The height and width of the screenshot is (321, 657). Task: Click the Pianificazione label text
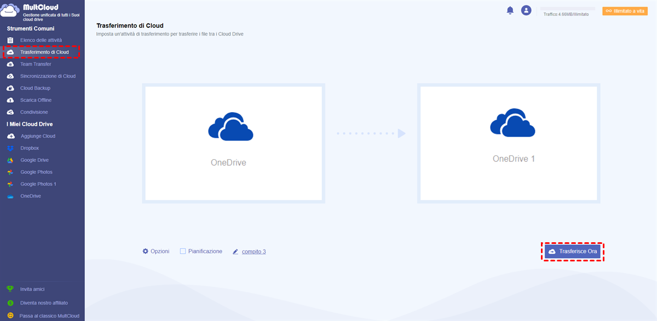coord(205,251)
